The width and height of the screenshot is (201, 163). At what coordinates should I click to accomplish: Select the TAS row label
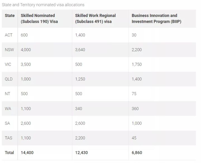click(9, 138)
